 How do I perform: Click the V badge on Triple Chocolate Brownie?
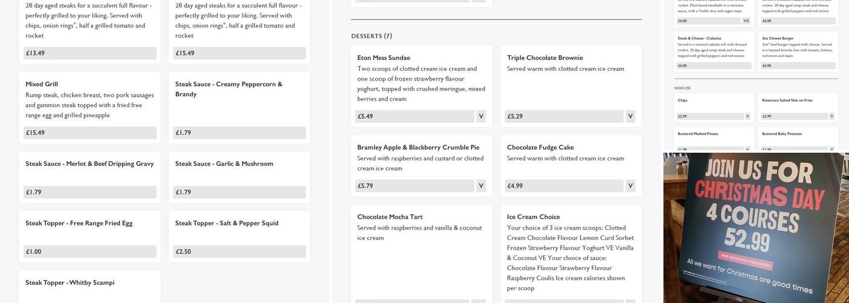pyautogui.click(x=630, y=116)
